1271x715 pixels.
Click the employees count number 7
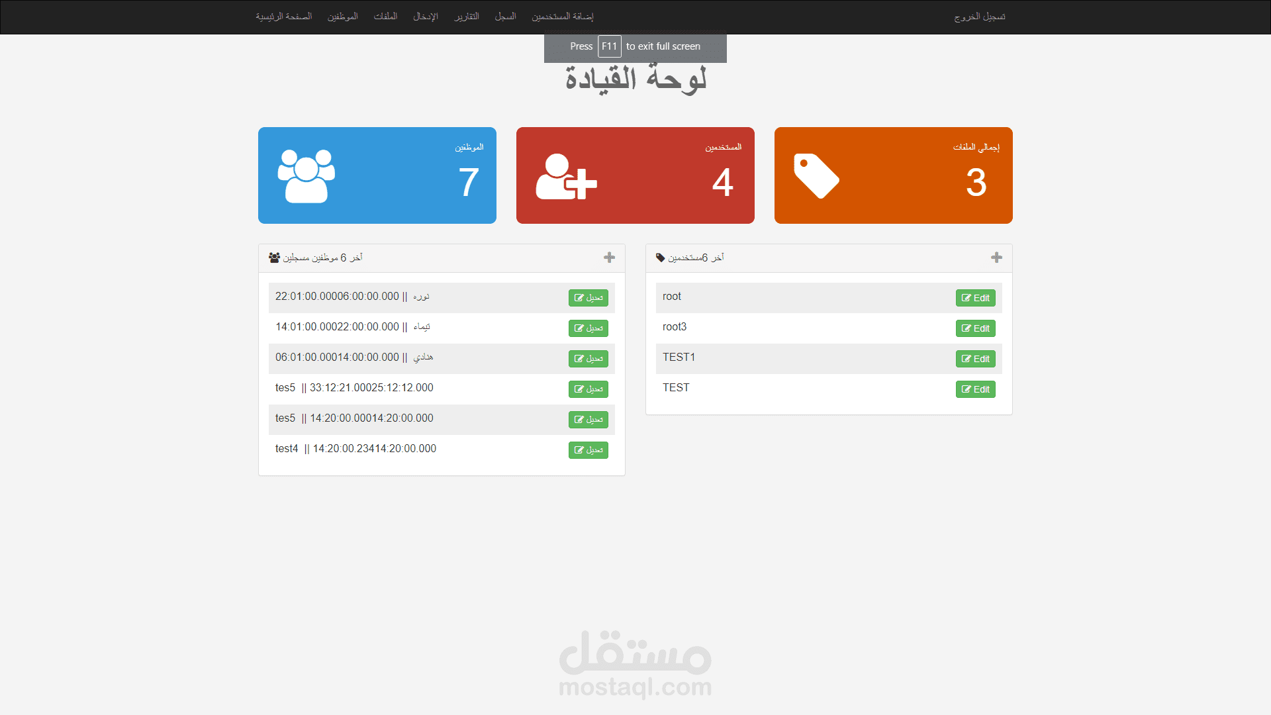click(469, 182)
